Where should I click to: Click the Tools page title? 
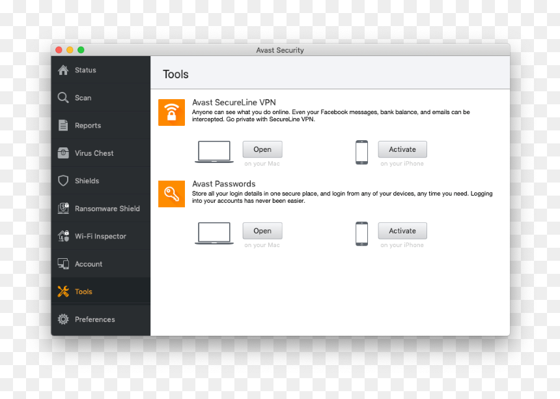coord(175,74)
